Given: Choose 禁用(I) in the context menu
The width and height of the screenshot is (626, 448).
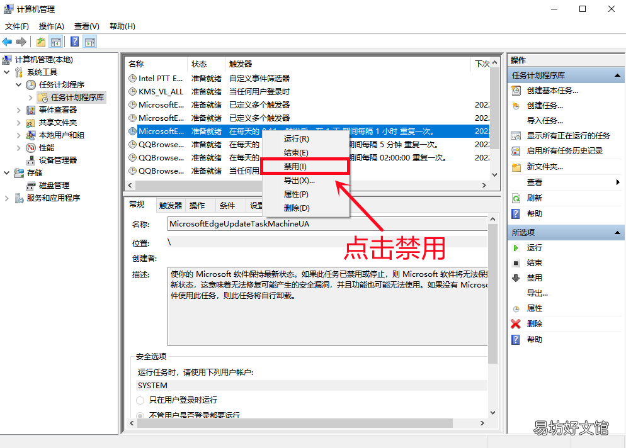Looking at the screenshot, I should point(305,166).
